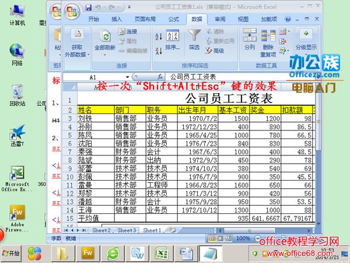Open the Formulas ribbon tab
The width and height of the screenshot is (350, 263).
click(x=174, y=19)
